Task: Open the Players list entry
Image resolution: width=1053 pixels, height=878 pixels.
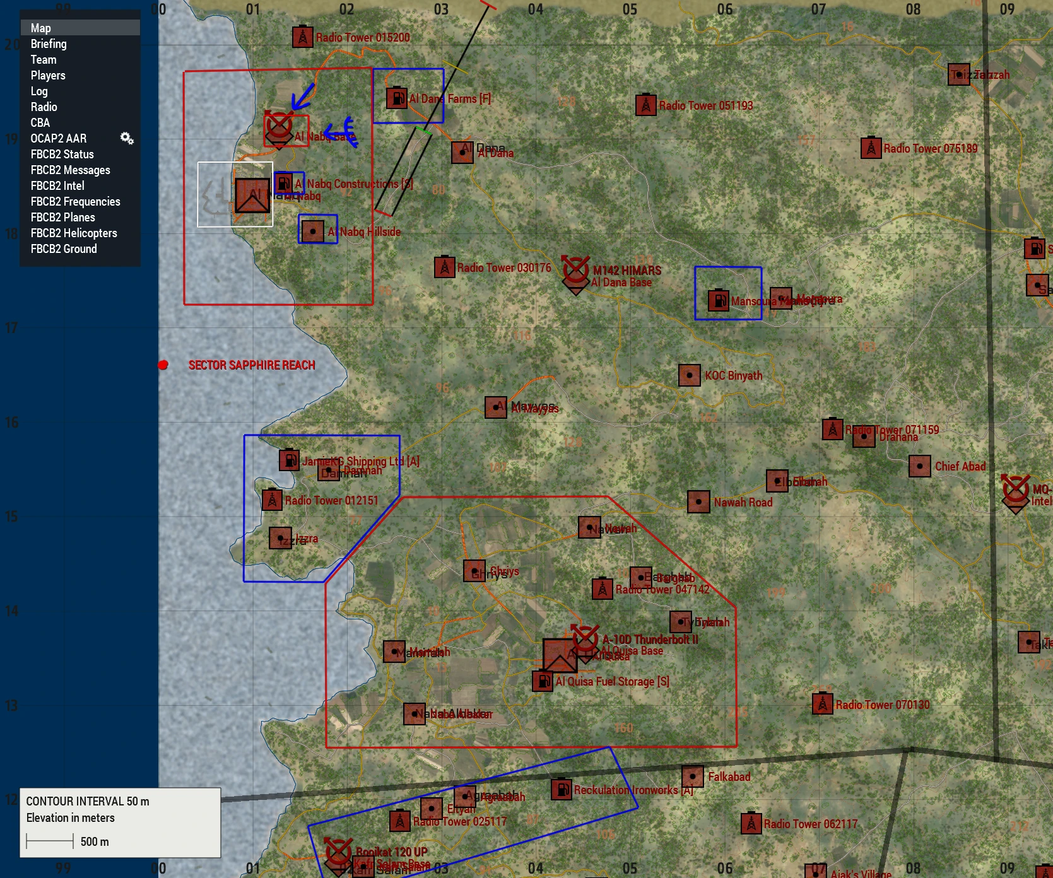Action: pyautogui.click(x=48, y=75)
